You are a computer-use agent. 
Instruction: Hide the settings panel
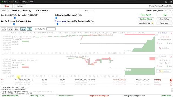point(87,11)
